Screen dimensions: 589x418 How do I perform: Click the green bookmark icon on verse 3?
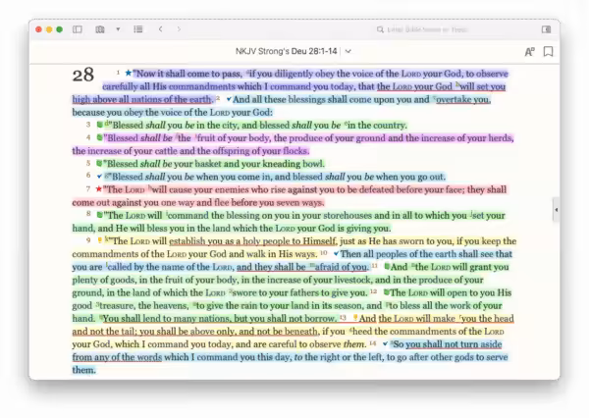(x=99, y=125)
